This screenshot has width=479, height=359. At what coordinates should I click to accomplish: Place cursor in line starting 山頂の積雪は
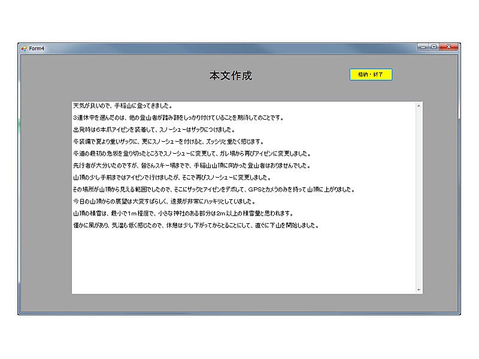point(180,214)
